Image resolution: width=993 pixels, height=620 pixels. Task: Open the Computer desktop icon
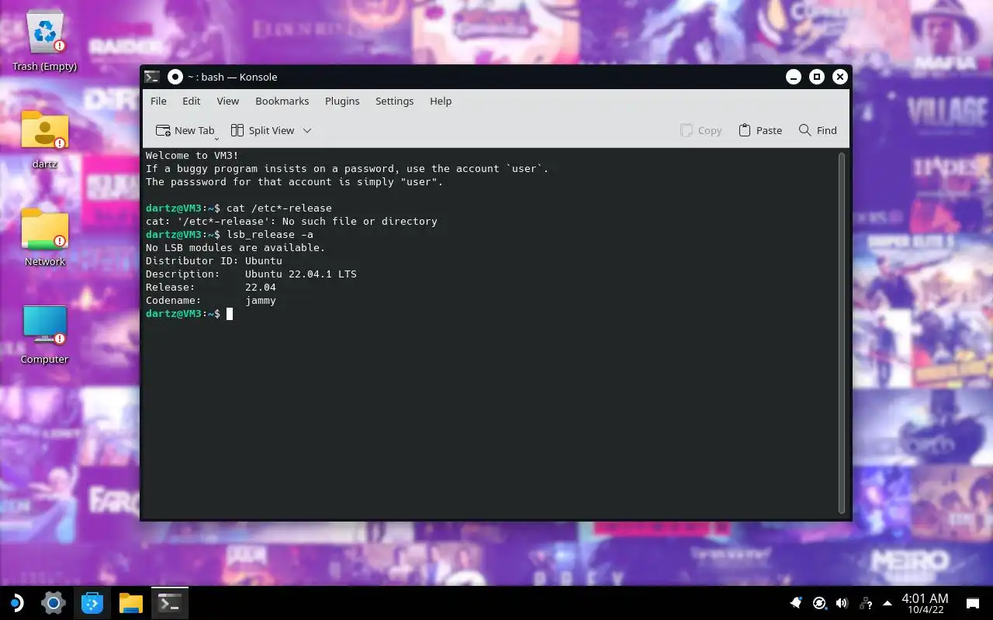[x=45, y=333]
